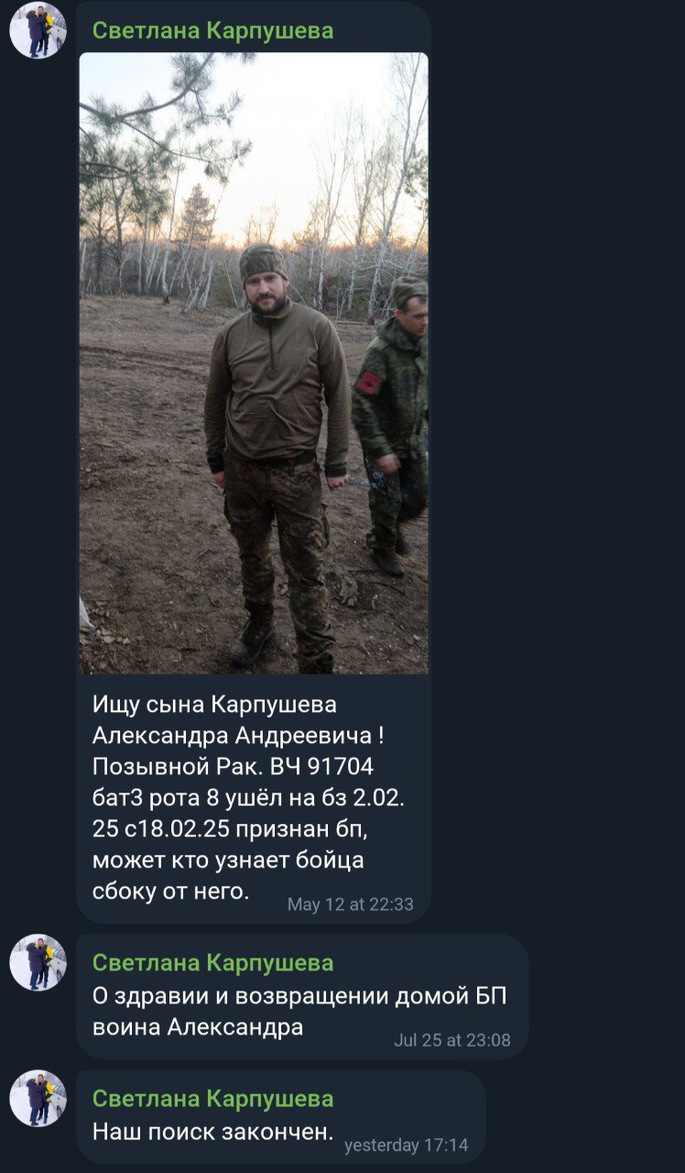Open the avatar beside 'Наш поиск закончен.'
The image size is (685, 1173).
coord(38,1098)
